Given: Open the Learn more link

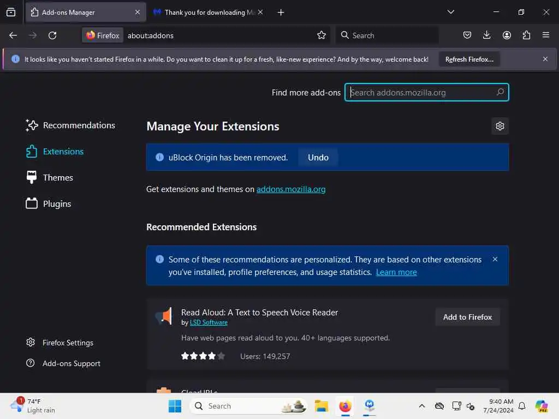Looking at the screenshot, I should [x=396, y=272].
